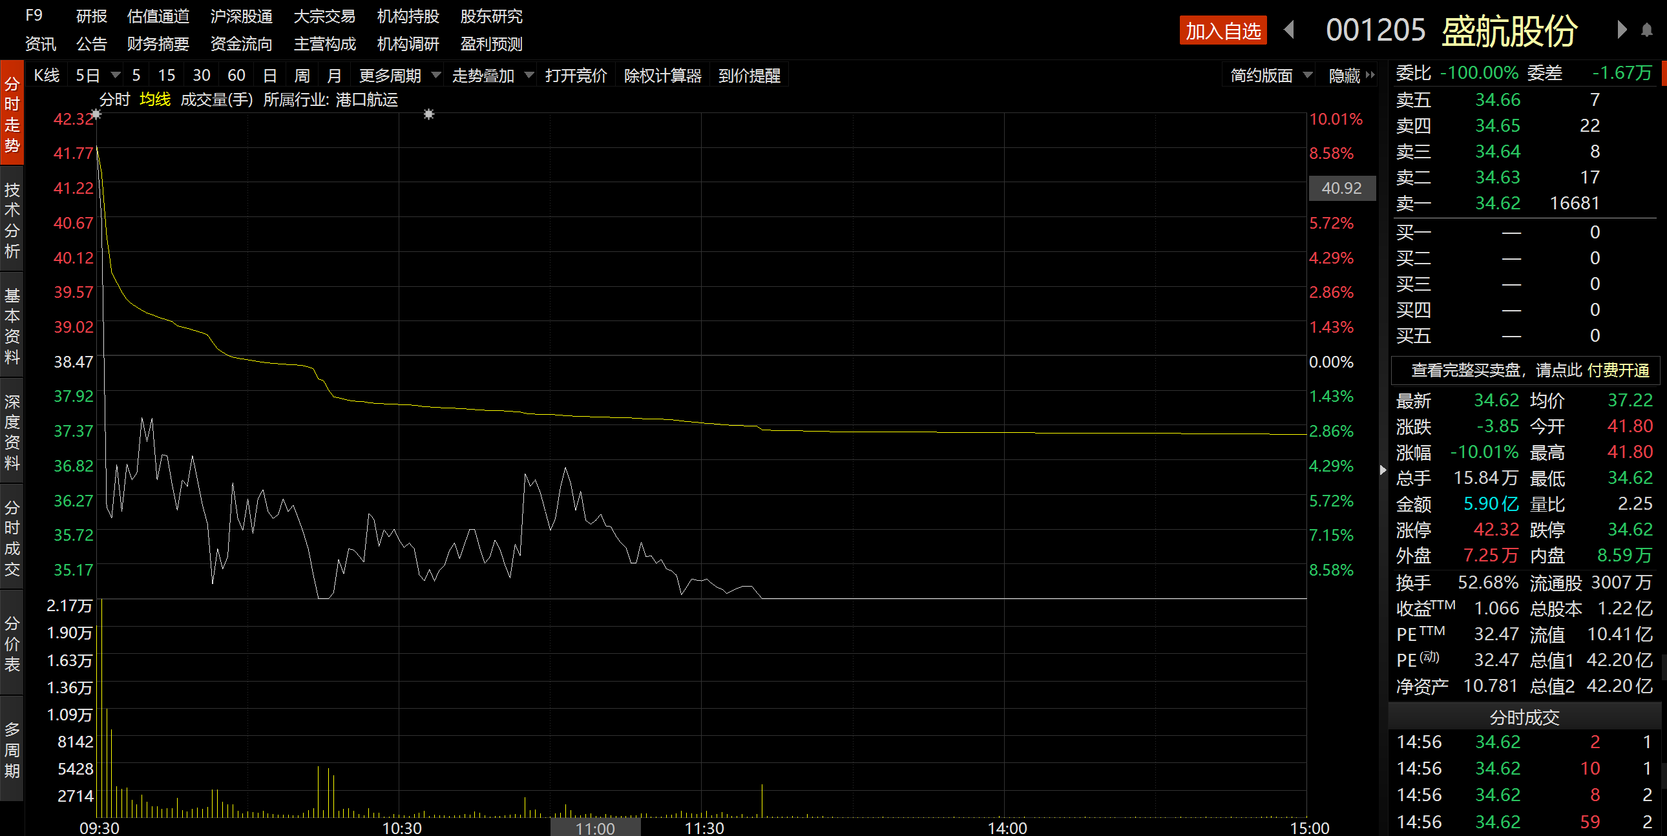Select 分时走势 sidebar tab

click(x=12, y=113)
